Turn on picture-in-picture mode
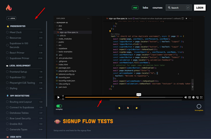The image size is (211, 139). [197, 97]
